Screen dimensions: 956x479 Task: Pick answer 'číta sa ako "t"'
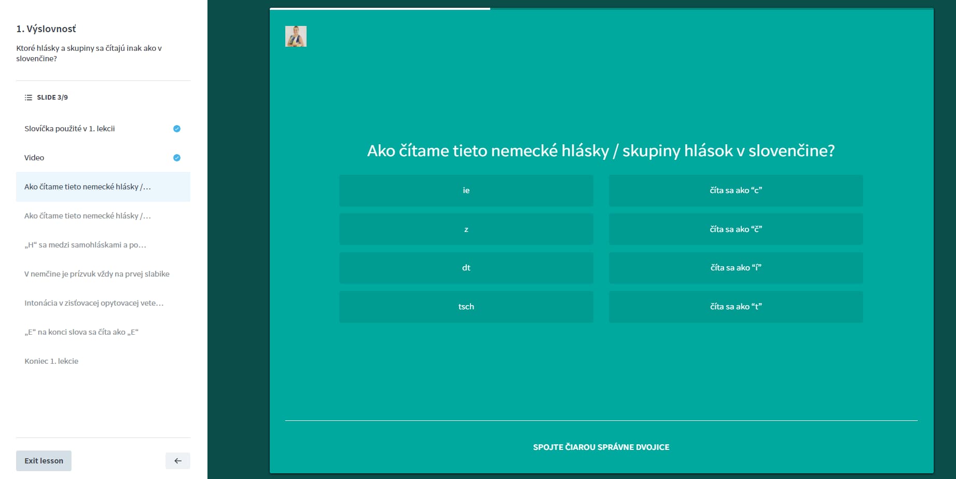tap(736, 307)
